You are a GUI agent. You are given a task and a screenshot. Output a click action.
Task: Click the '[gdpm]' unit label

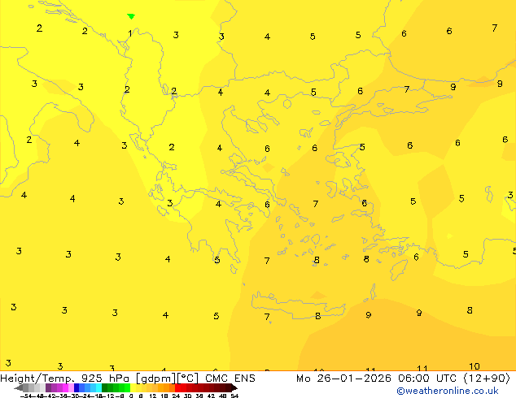pos(155,379)
